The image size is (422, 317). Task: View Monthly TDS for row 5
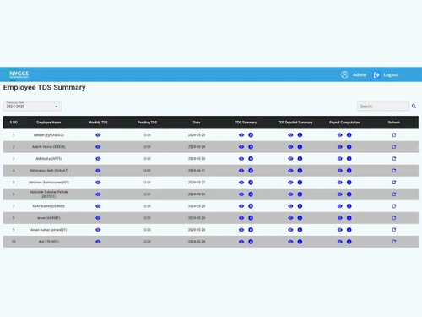coord(98,183)
